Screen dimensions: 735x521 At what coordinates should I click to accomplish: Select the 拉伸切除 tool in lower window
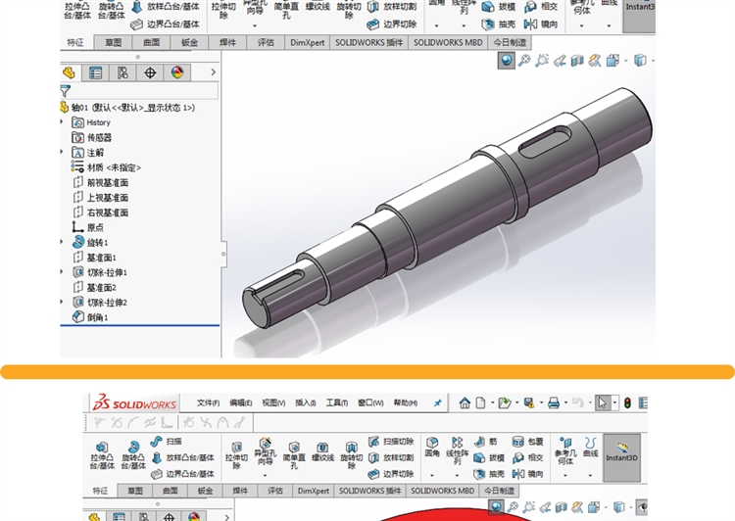[x=237, y=454]
